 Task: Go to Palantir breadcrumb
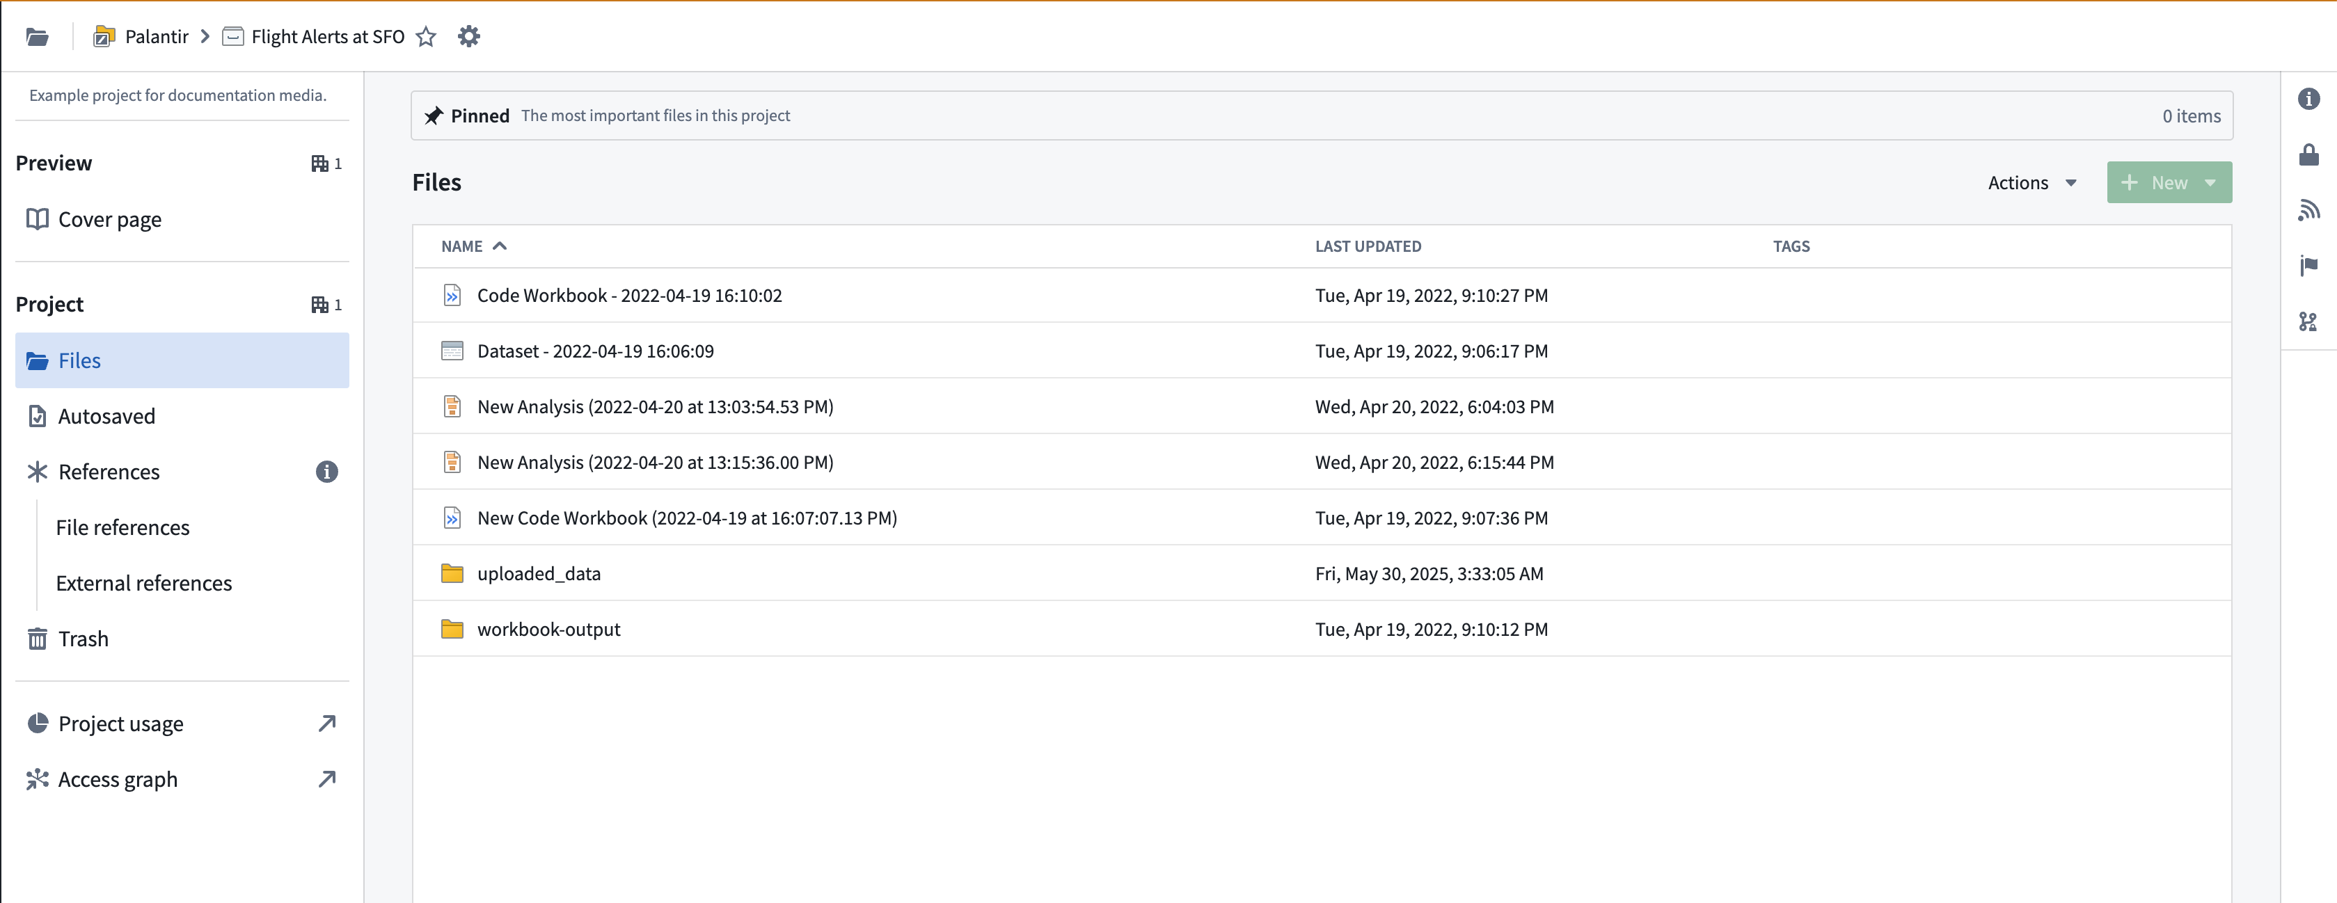(x=156, y=36)
